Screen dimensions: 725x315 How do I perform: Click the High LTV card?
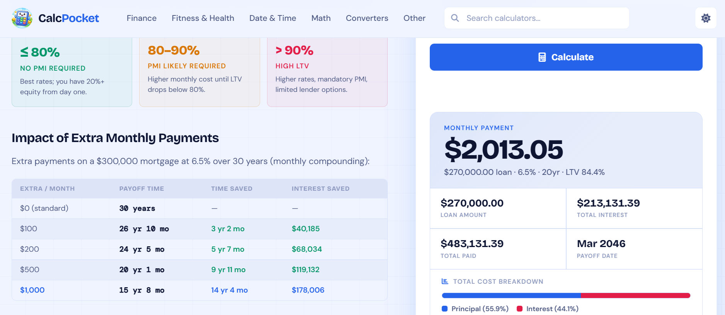(x=327, y=72)
